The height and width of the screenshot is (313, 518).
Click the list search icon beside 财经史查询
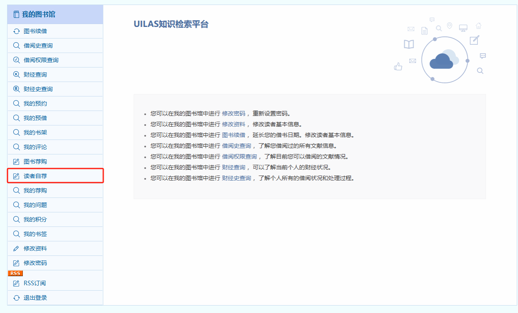pos(17,89)
